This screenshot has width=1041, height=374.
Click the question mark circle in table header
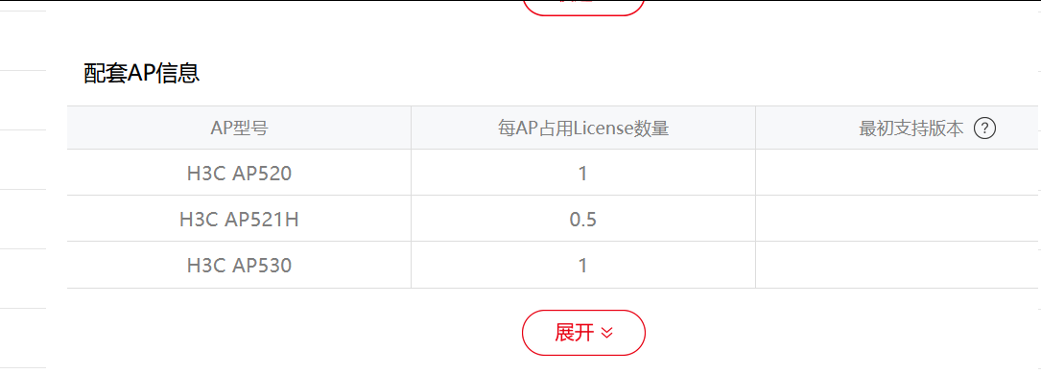click(984, 129)
